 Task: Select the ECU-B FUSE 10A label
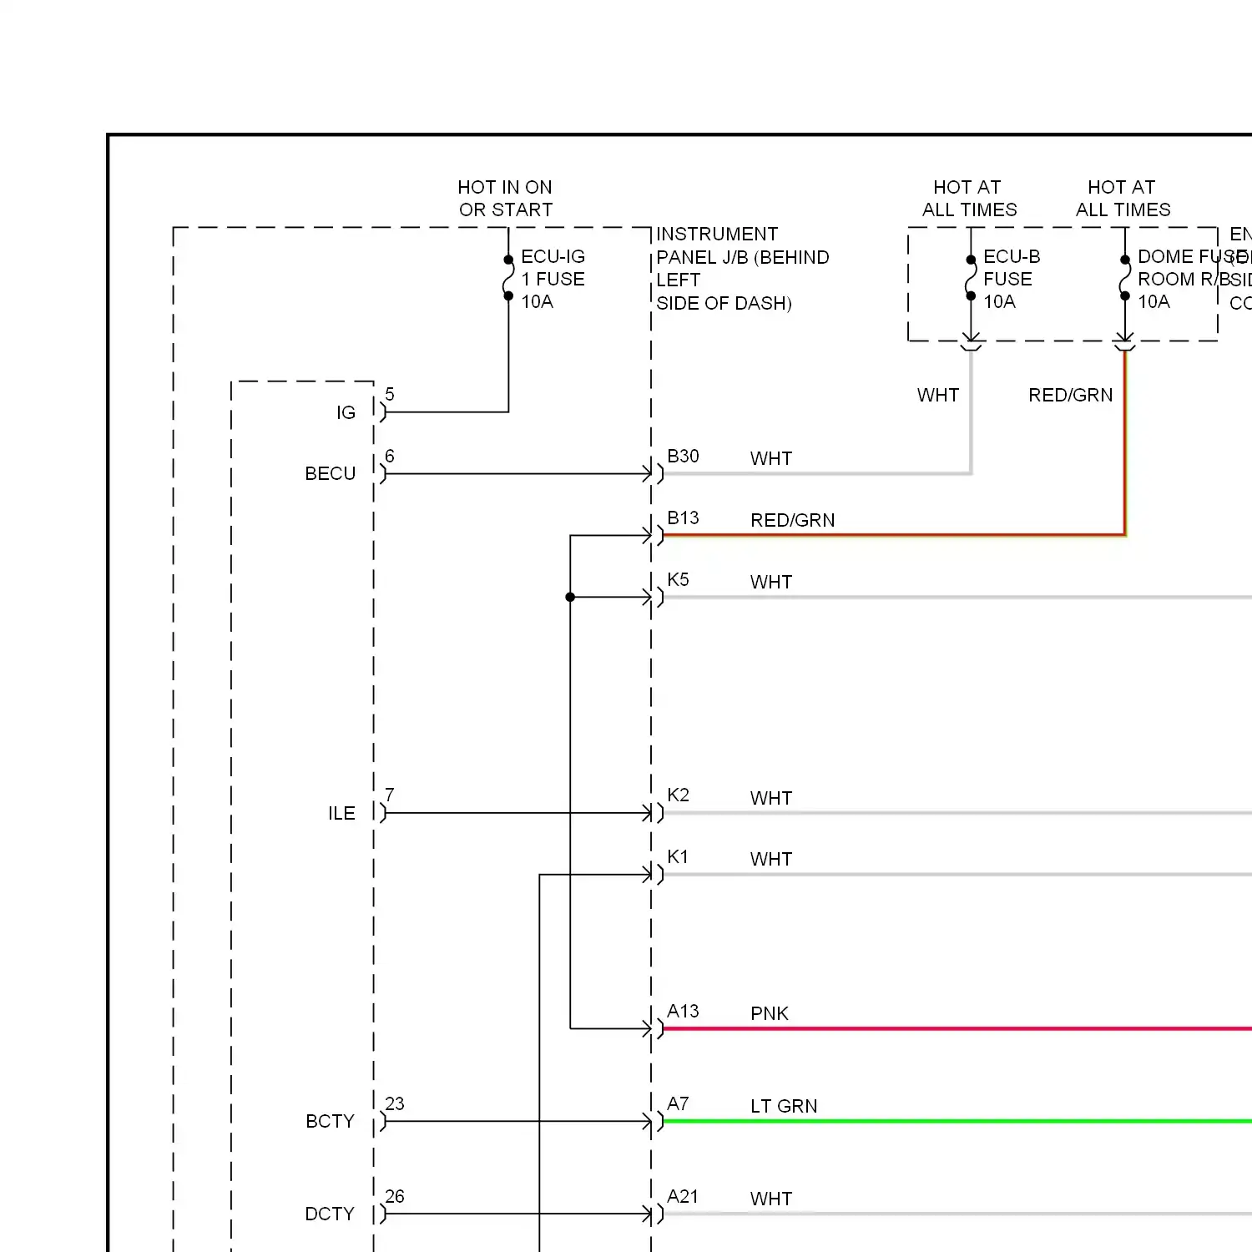point(1012,279)
